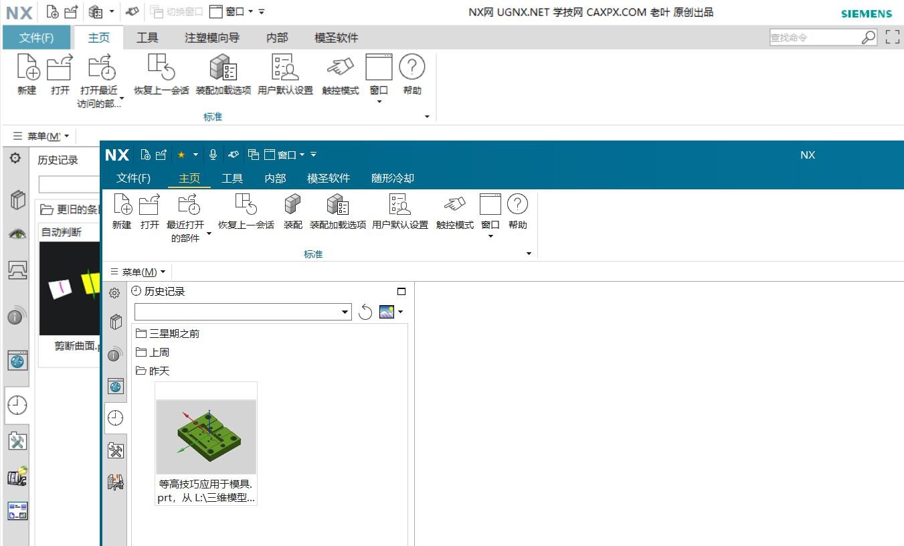The image size is (904, 546).
Task: Open resource bar settings gear in front window
Action: tap(114, 293)
